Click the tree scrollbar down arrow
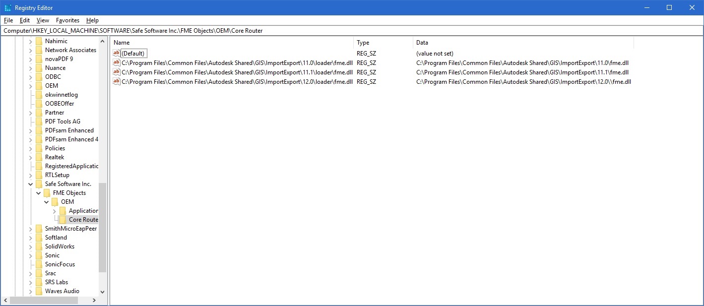Viewport: 704px width, 306px height. [103, 292]
